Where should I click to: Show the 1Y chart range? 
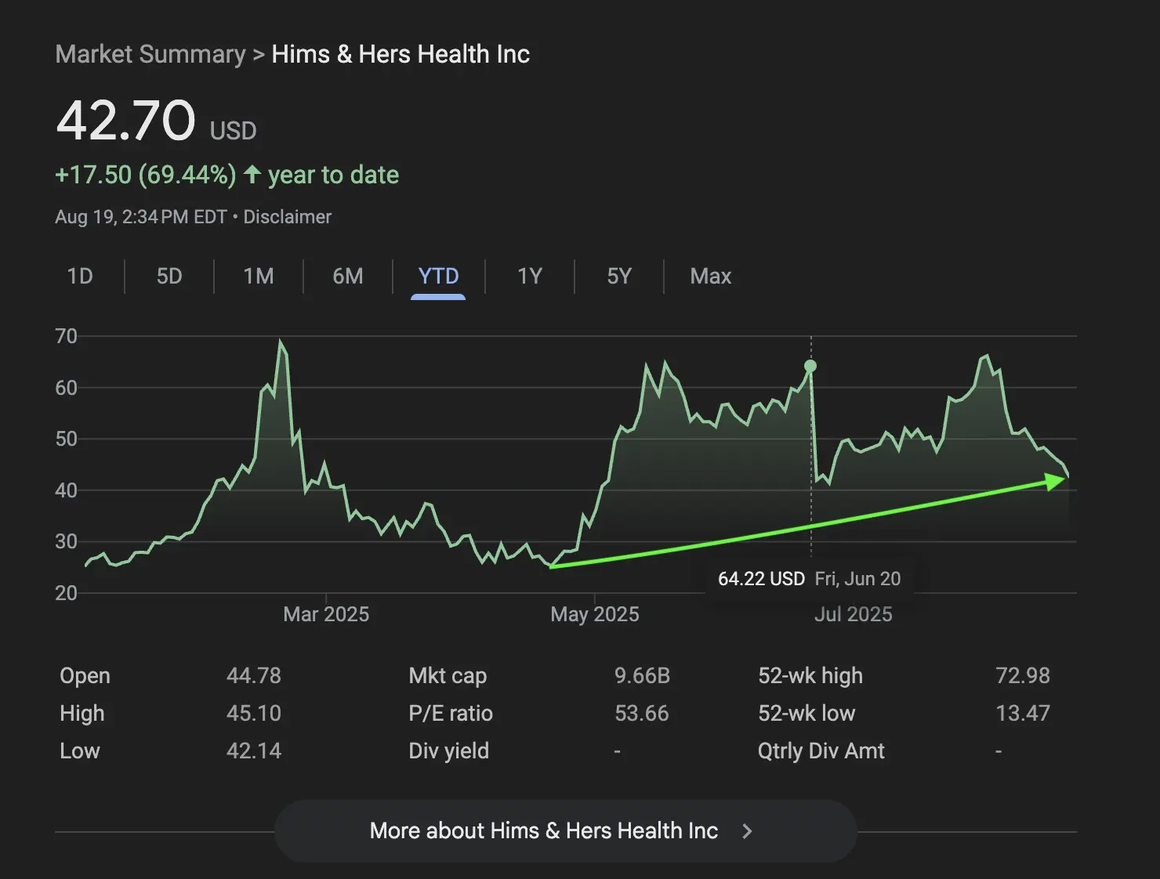[530, 276]
